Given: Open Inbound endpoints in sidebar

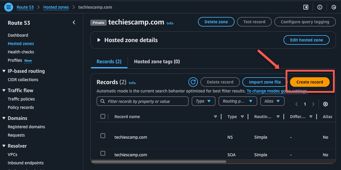Looking at the screenshot, I should pyautogui.click(x=26, y=163).
